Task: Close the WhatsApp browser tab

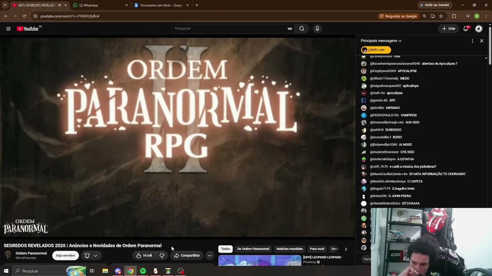Action: click(x=126, y=5)
